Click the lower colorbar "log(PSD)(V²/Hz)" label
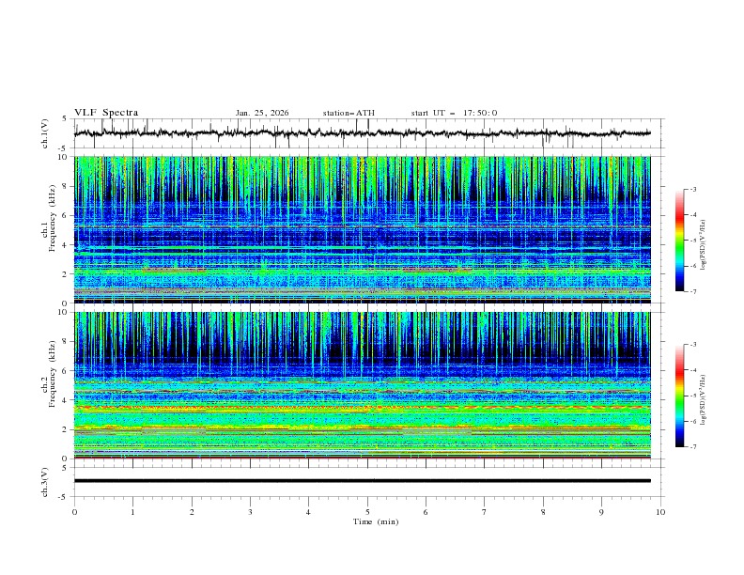Image resolution: width=744 pixels, height=575 pixels. (x=703, y=400)
